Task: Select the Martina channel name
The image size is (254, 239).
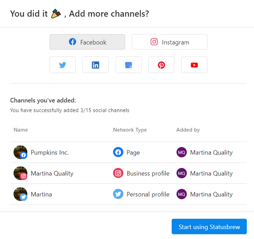Action: 41,194
